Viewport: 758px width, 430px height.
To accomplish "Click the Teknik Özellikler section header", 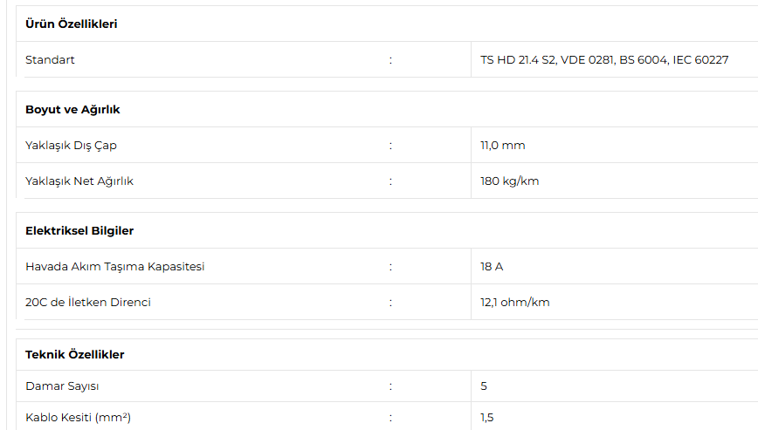I will 75,354.
